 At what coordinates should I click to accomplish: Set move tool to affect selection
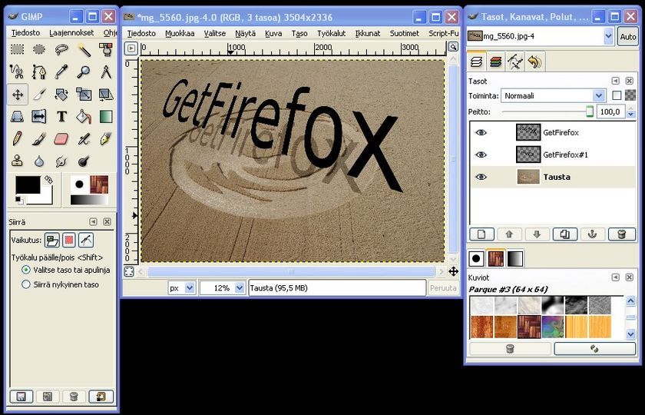(x=69, y=240)
